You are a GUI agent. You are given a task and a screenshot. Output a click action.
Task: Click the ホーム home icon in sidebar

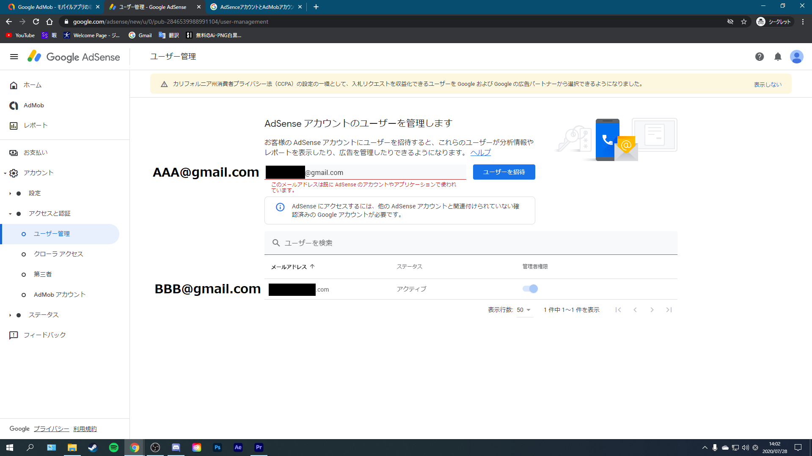pos(14,85)
